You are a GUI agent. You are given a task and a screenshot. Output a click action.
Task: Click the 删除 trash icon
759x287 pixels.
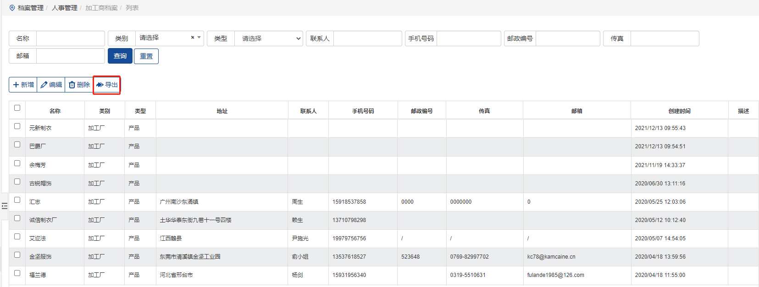pos(72,85)
